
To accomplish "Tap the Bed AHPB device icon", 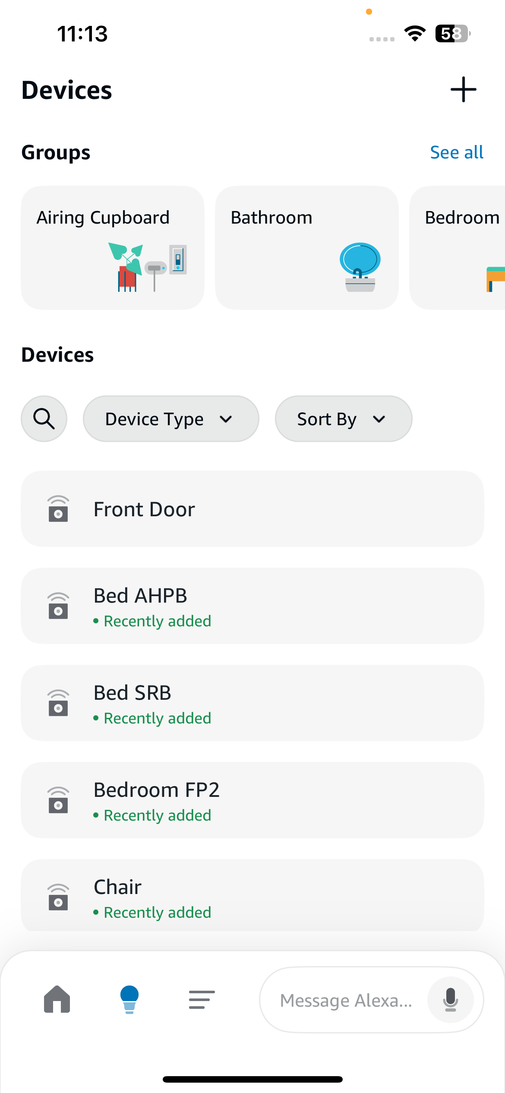I will pos(58,606).
